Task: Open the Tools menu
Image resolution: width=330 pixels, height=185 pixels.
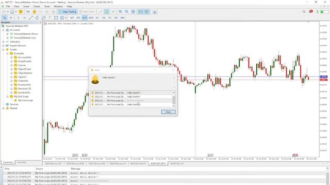Action: [47, 7]
